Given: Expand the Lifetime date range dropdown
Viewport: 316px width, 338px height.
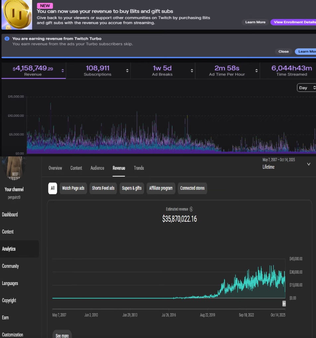Looking at the screenshot, I should point(308,164).
